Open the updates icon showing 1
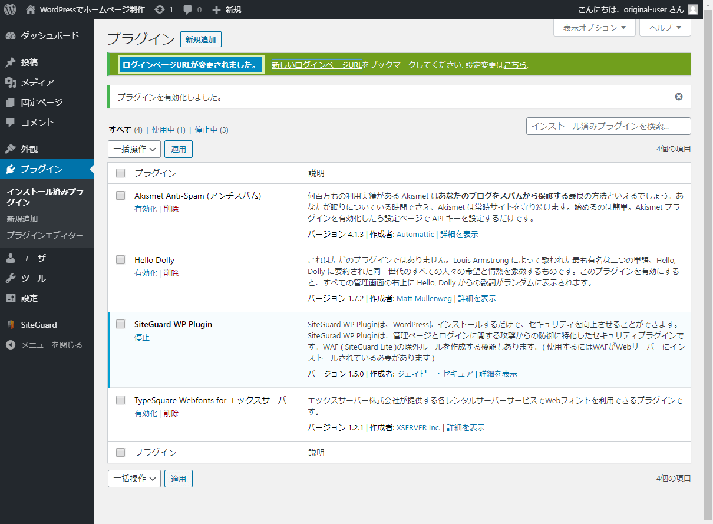 click(x=160, y=9)
